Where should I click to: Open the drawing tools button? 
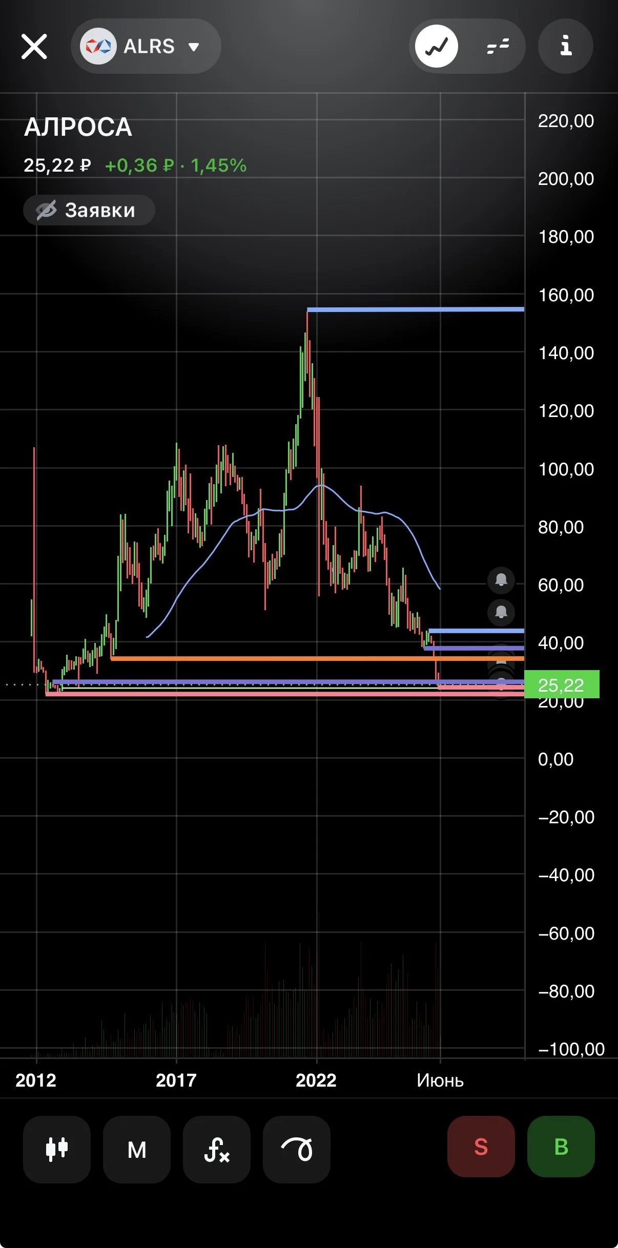pos(297,1149)
